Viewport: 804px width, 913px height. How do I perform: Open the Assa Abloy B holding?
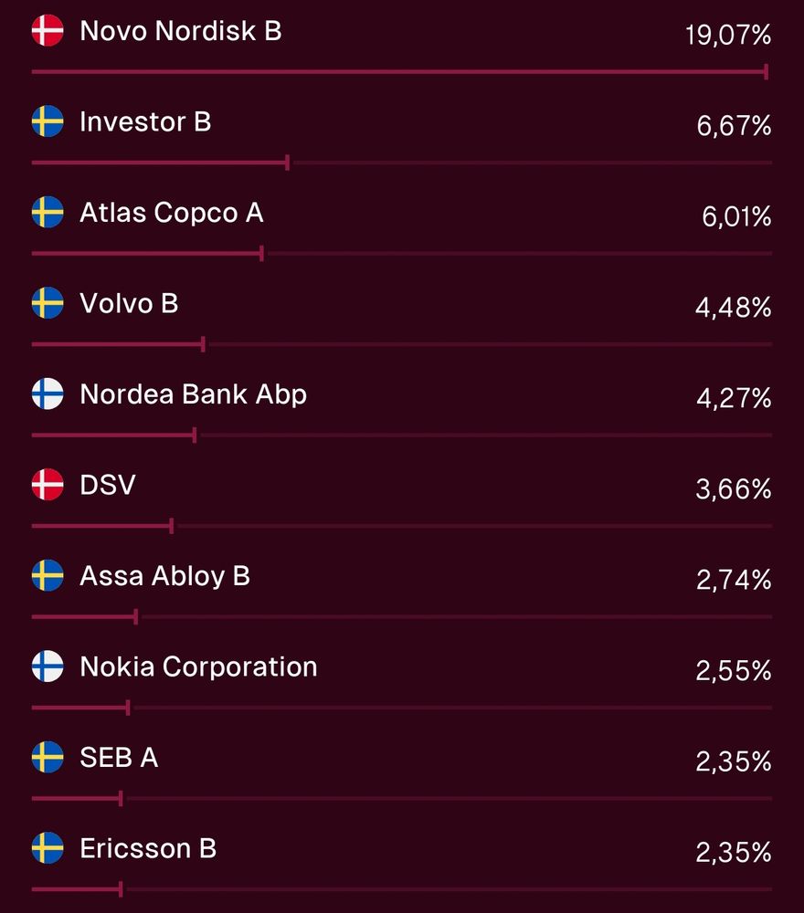(164, 576)
